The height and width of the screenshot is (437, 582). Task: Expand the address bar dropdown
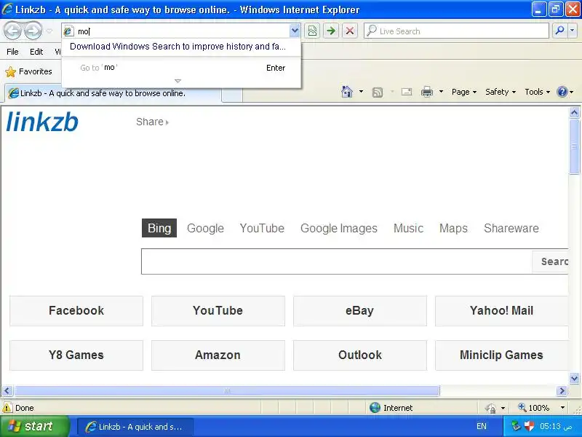pyautogui.click(x=295, y=31)
